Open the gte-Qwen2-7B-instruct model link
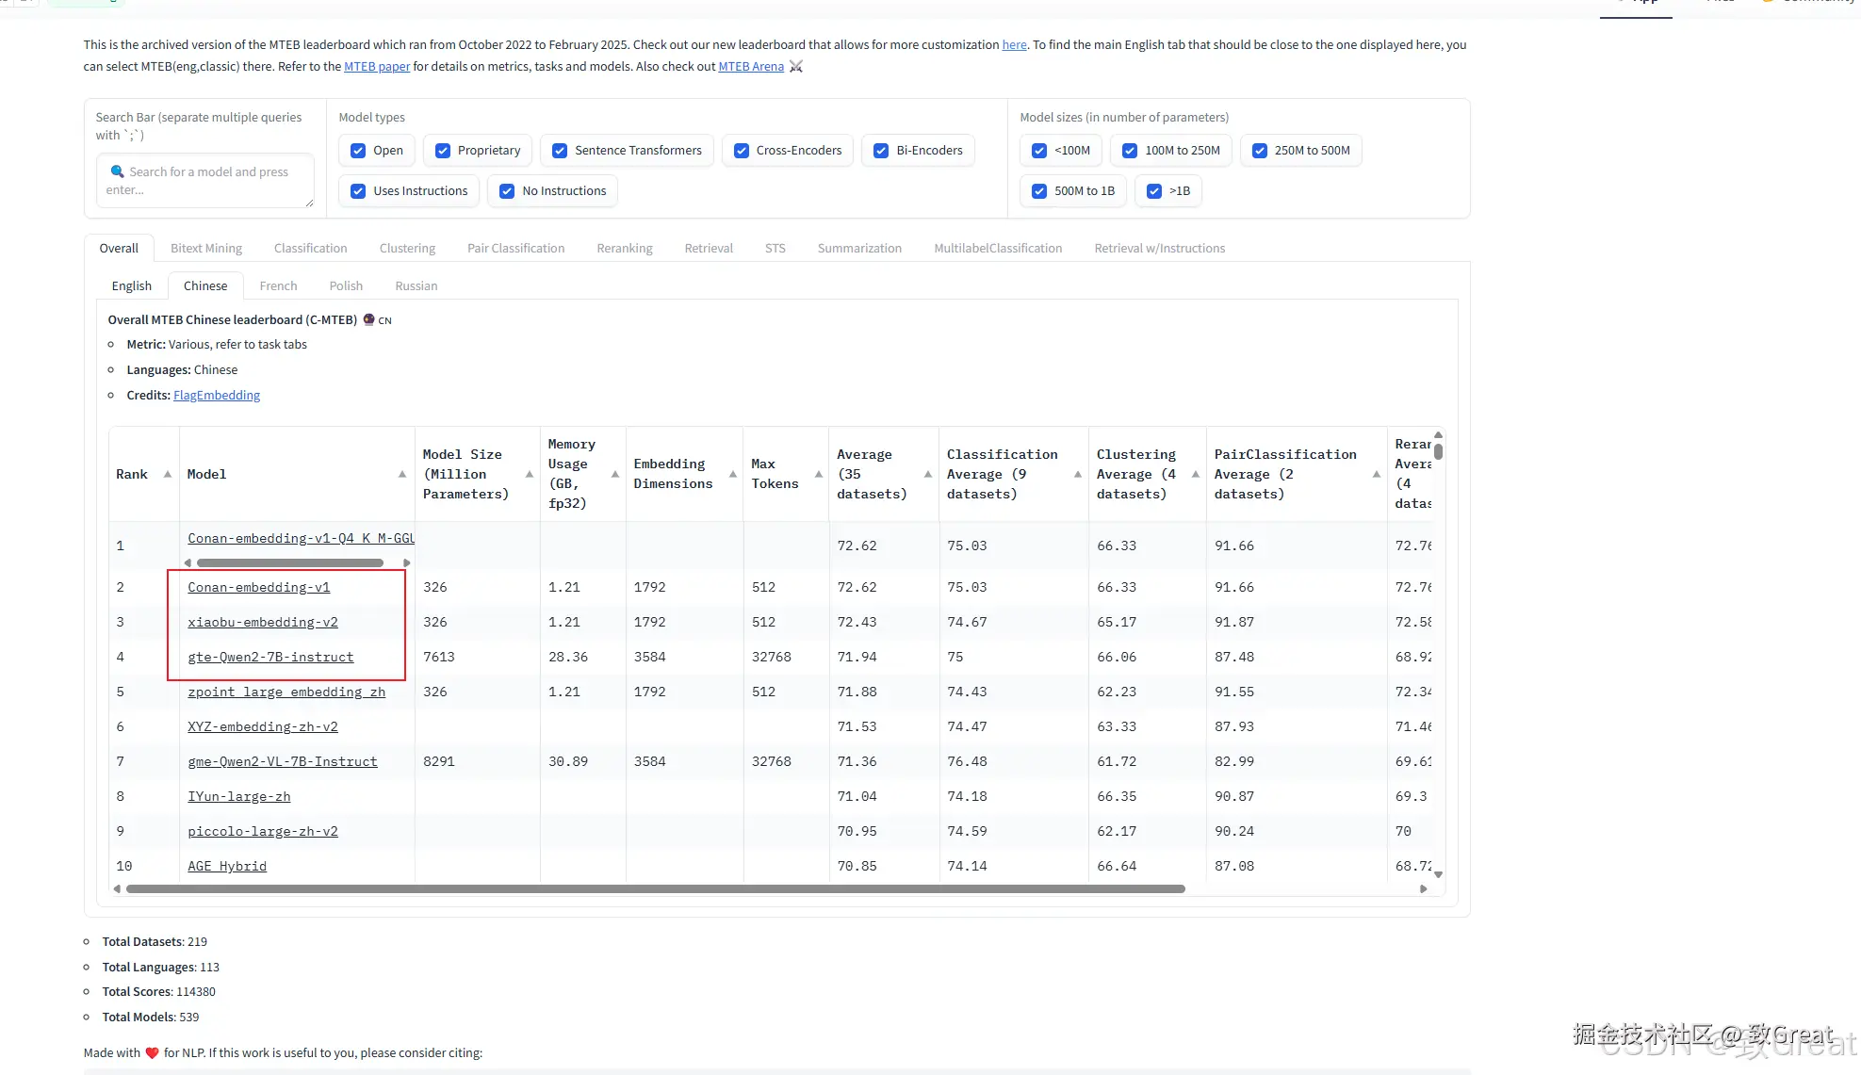The image size is (1861, 1075). (270, 658)
